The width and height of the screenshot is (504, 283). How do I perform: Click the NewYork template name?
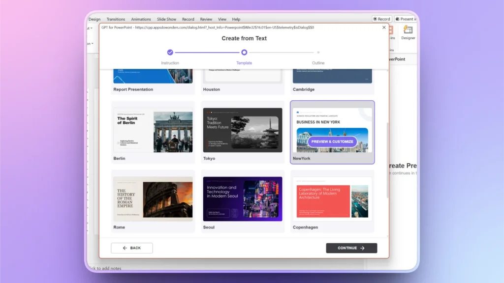point(302,159)
